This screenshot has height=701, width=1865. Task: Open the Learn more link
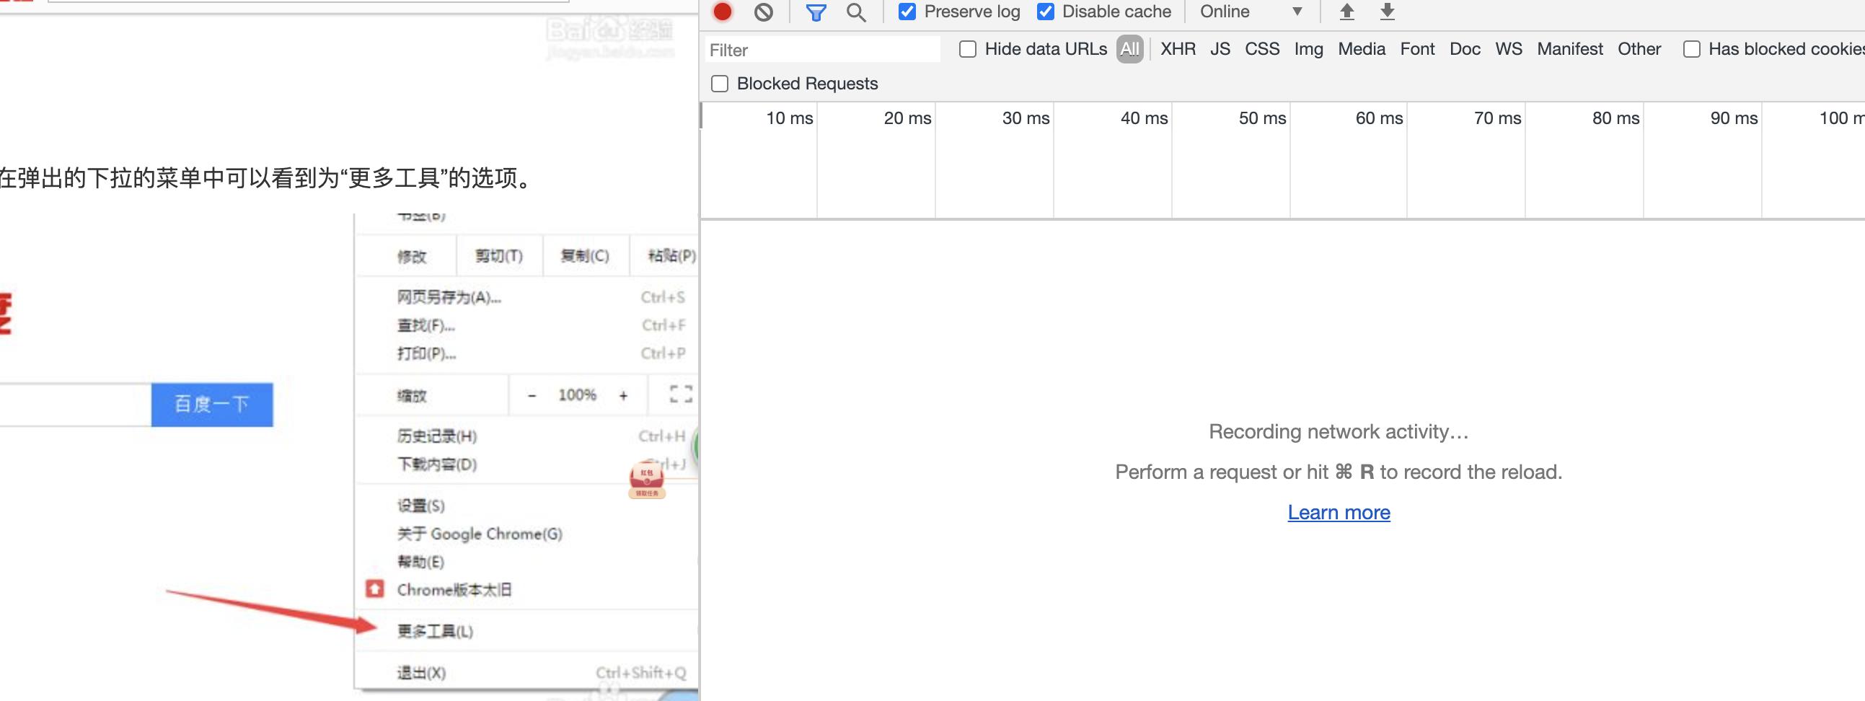[1339, 513]
